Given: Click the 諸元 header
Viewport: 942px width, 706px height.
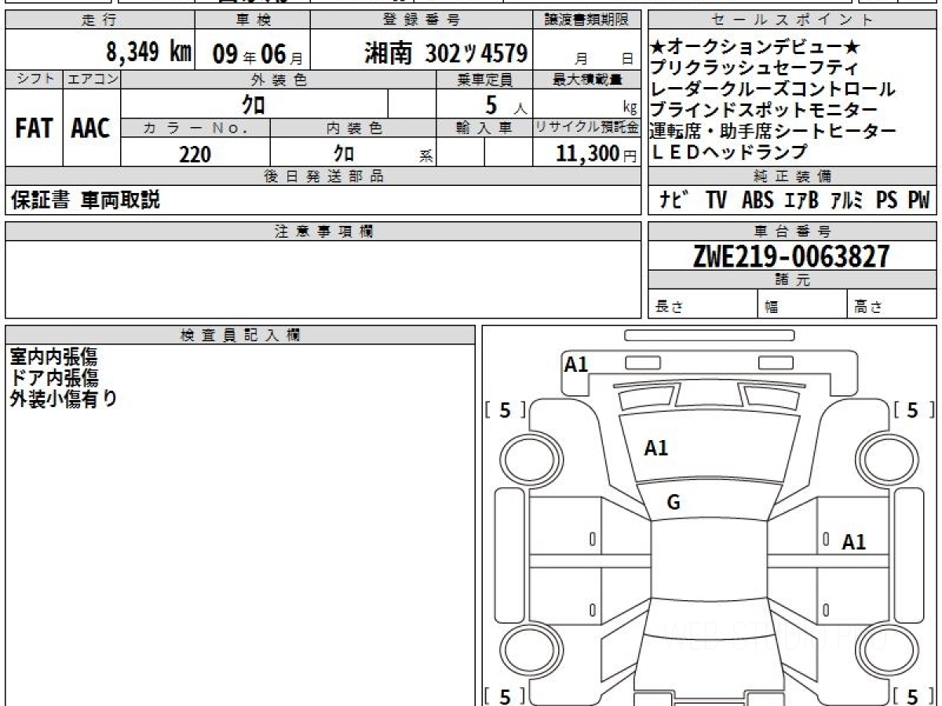Looking at the screenshot, I should (792, 280).
